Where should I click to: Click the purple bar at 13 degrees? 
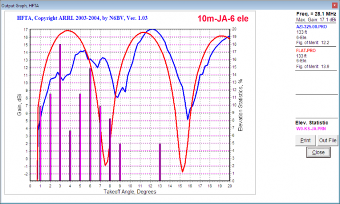coord(160,162)
